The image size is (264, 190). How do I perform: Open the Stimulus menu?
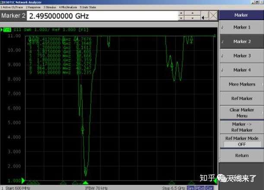click(x=50, y=7)
